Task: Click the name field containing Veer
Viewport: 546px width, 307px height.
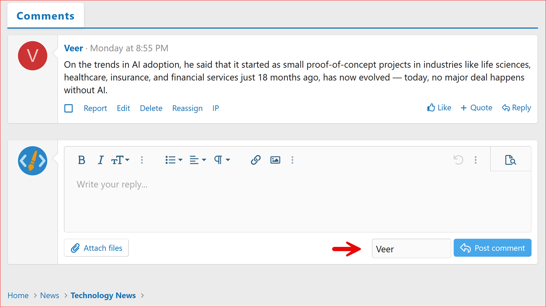Action: [x=411, y=248]
